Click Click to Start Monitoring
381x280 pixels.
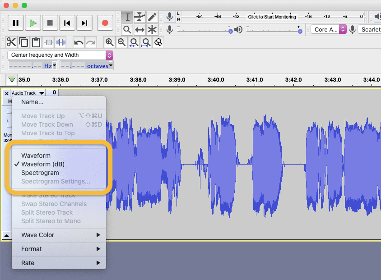(271, 16)
